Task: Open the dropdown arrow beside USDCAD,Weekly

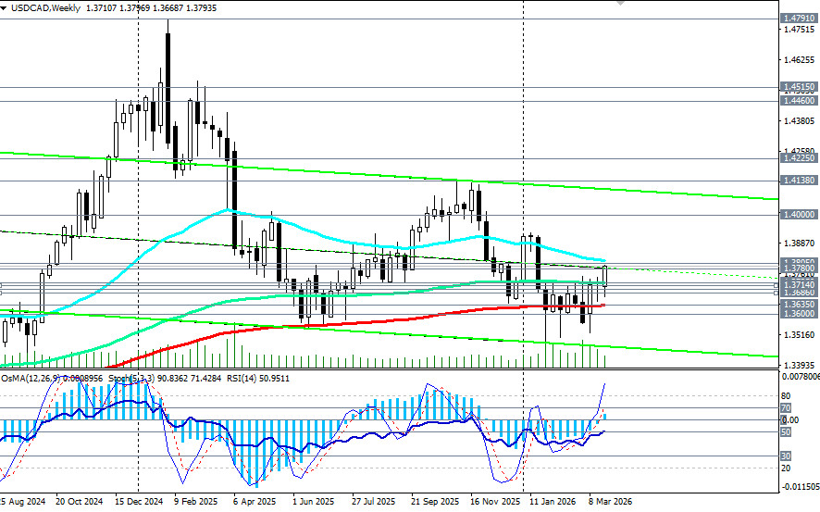Action: click(4, 8)
